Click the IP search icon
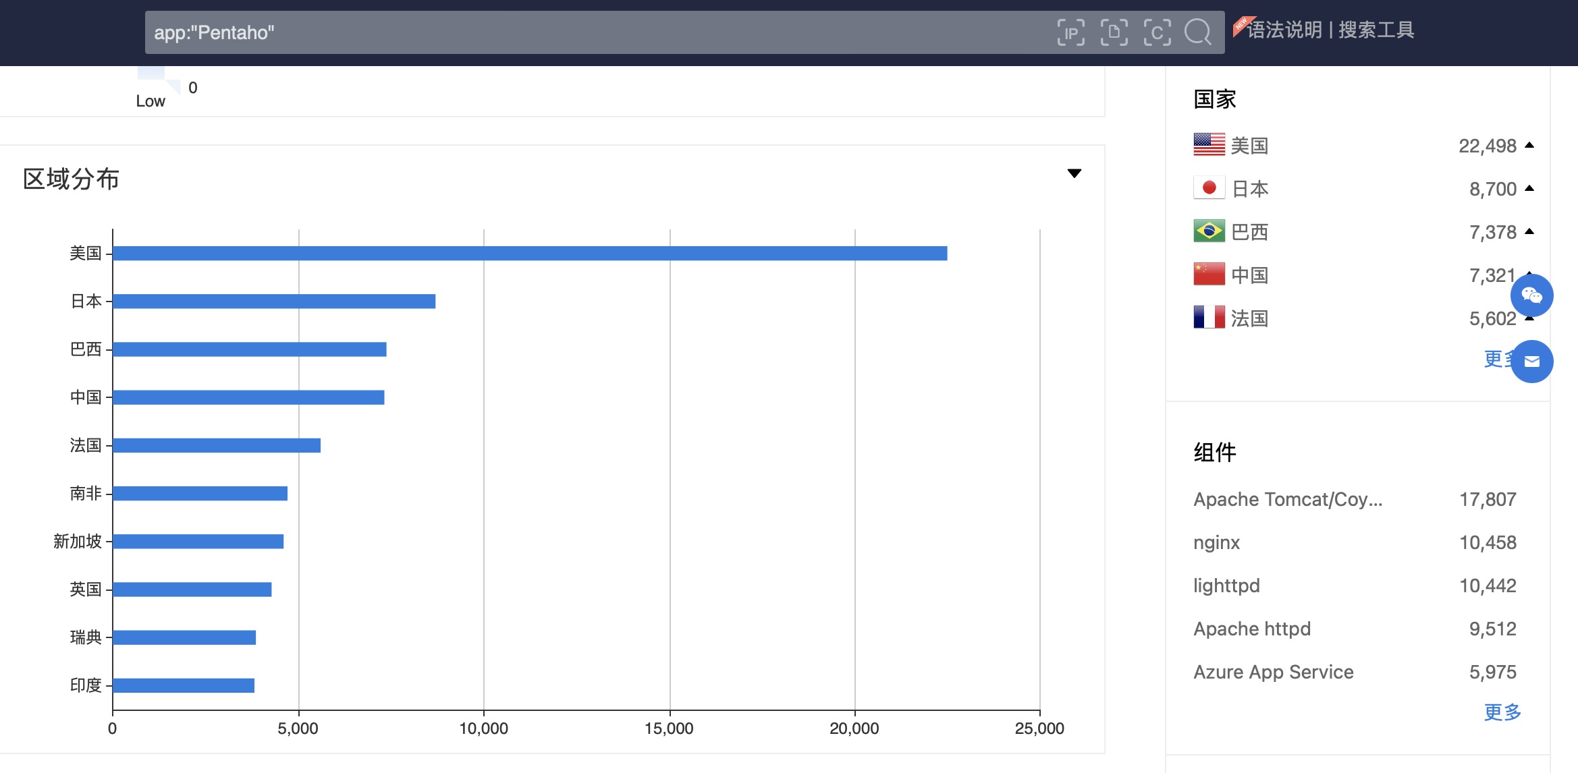 [x=1070, y=32]
